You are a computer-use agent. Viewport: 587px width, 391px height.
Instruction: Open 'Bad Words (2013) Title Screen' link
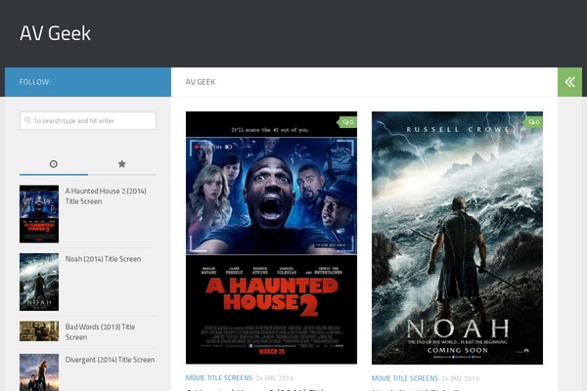pyautogui.click(x=100, y=332)
